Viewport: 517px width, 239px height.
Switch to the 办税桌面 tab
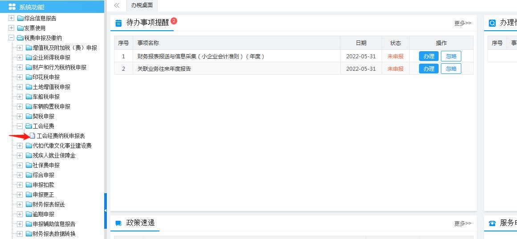point(142,5)
